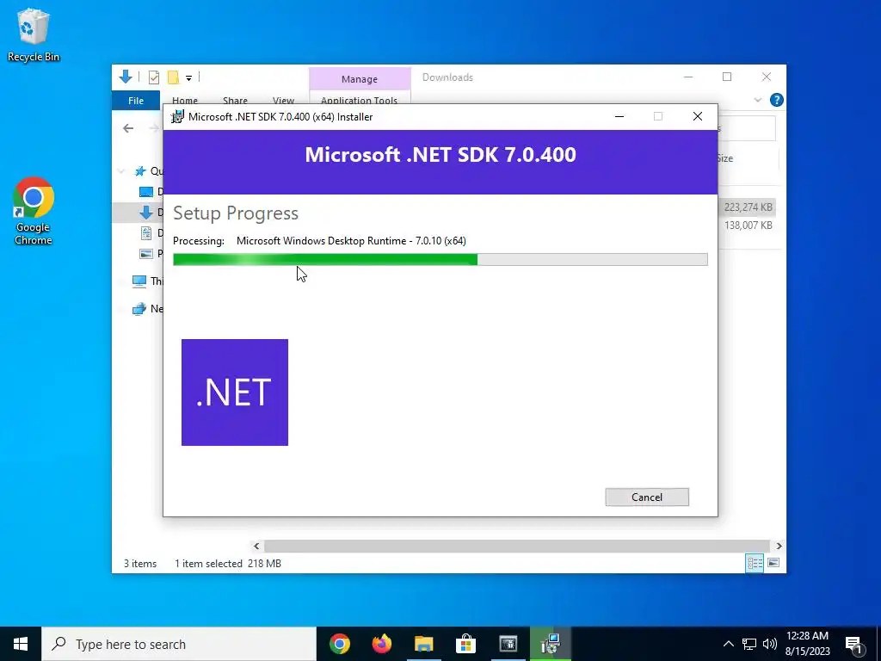The image size is (881, 661).
Task: Select Network in navigation pane
Action: pos(147,309)
